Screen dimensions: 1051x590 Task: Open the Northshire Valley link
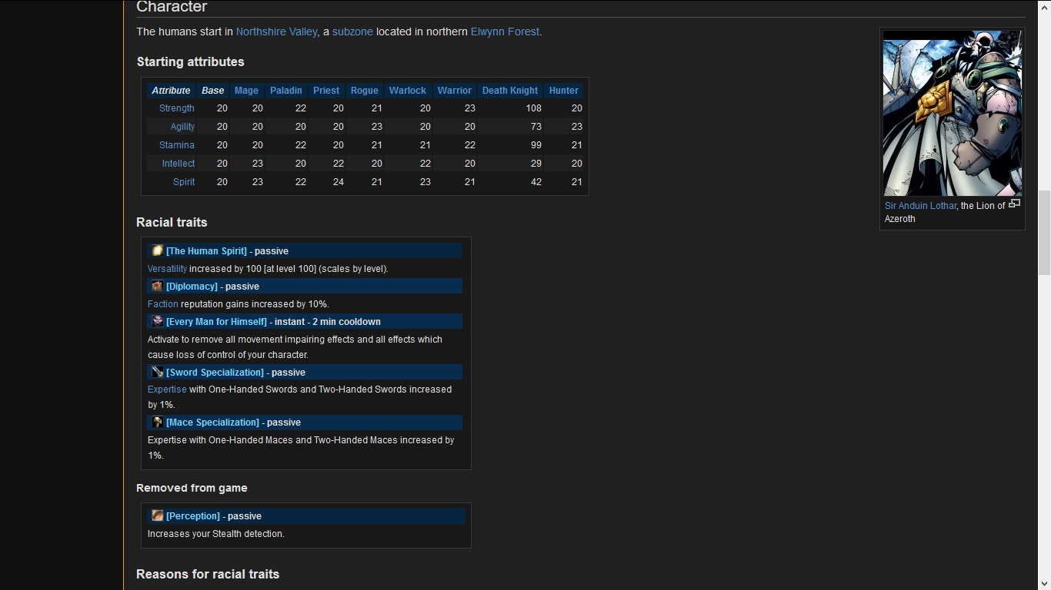pos(276,31)
